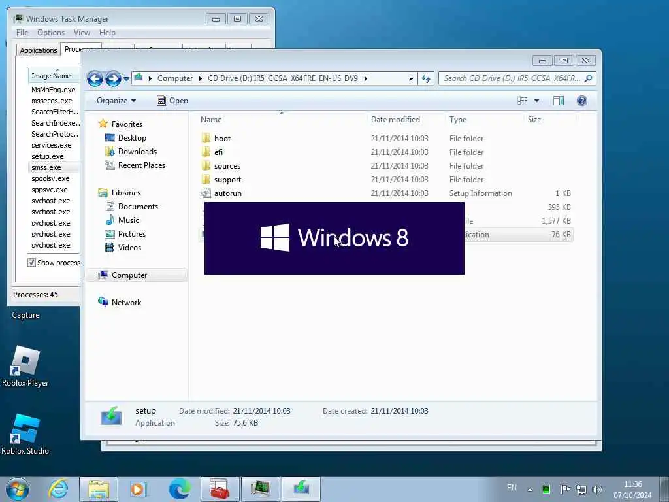This screenshot has height=502, width=669.
Task: Show hidden tray icons arrow
Action: [x=530, y=490]
